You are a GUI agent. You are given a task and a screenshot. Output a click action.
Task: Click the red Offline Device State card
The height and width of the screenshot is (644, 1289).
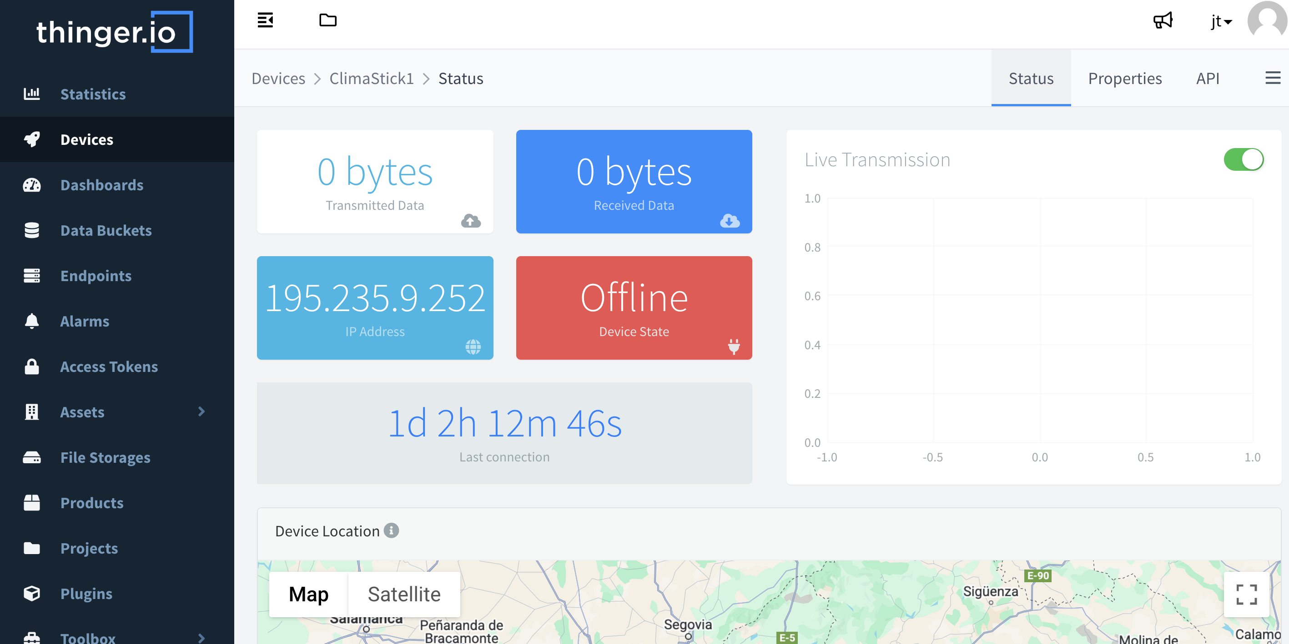coord(634,308)
